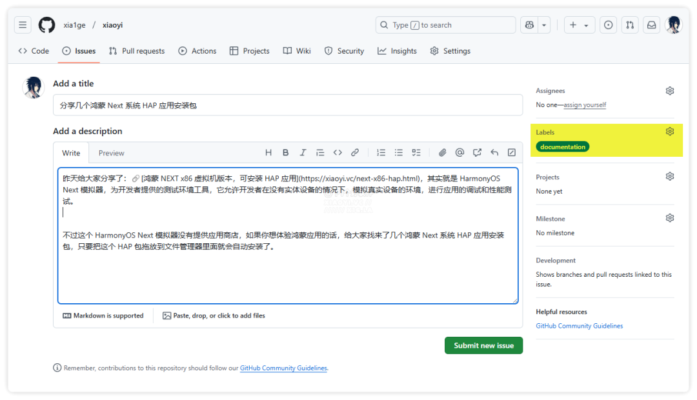Viewport: 697px width, 400px height.
Task: Switch to the Code tab
Action: click(34, 51)
